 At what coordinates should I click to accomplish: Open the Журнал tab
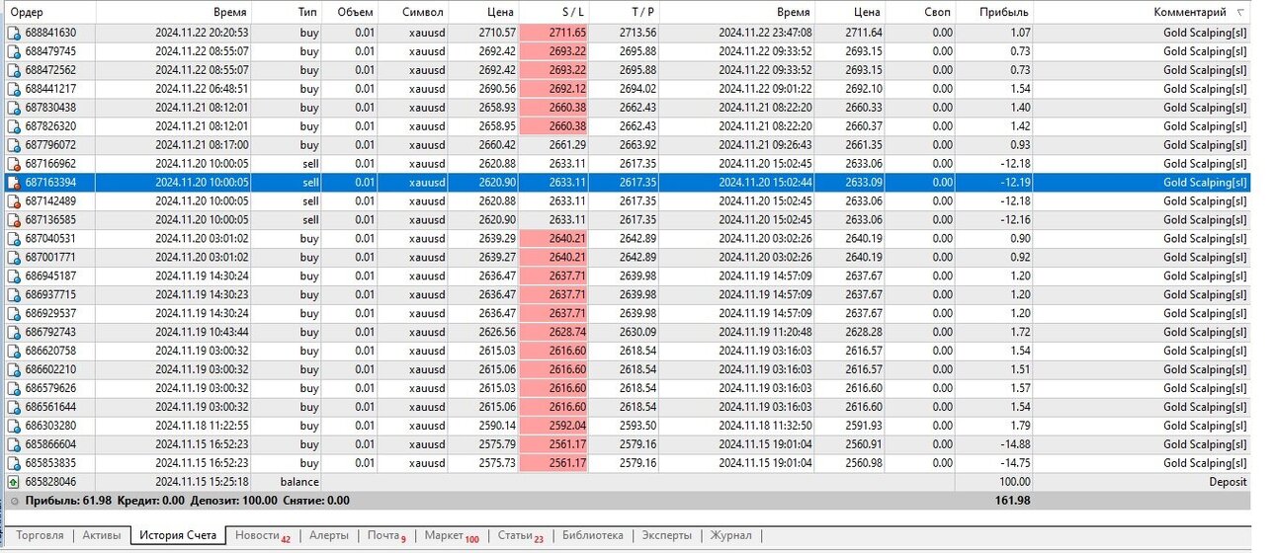click(x=730, y=535)
